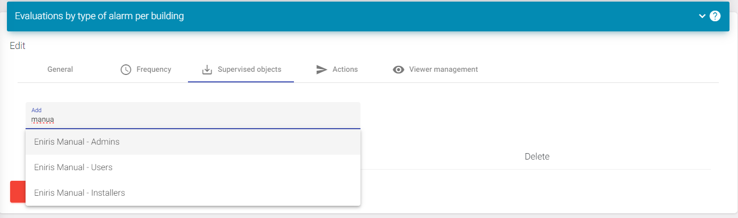Click the clock icon beside Frequency

click(126, 70)
